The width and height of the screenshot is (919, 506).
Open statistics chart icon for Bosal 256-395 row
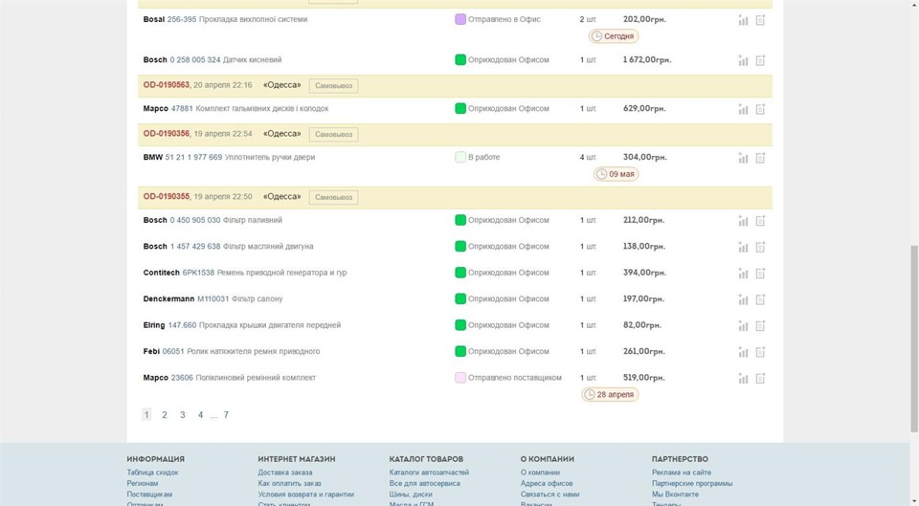pos(743,20)
